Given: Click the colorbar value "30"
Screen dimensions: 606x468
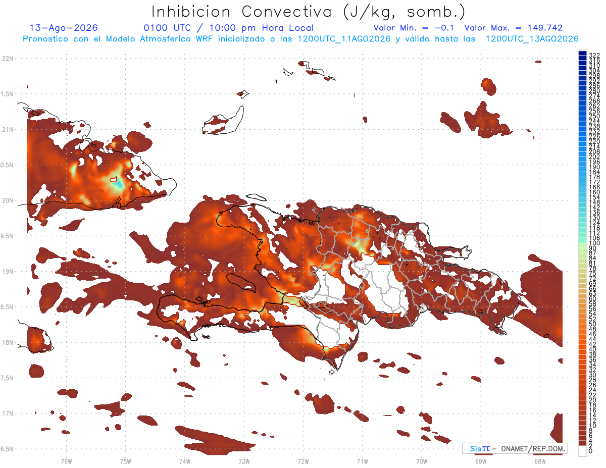Looking at the screenshot, I should pyautogui.click(x=592, y=375).
